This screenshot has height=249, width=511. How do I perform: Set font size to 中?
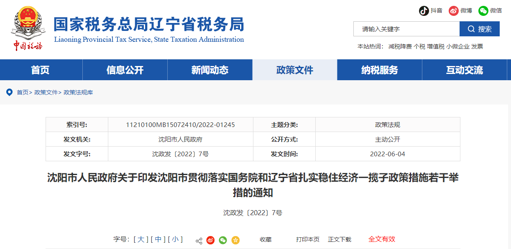[158, 239]
